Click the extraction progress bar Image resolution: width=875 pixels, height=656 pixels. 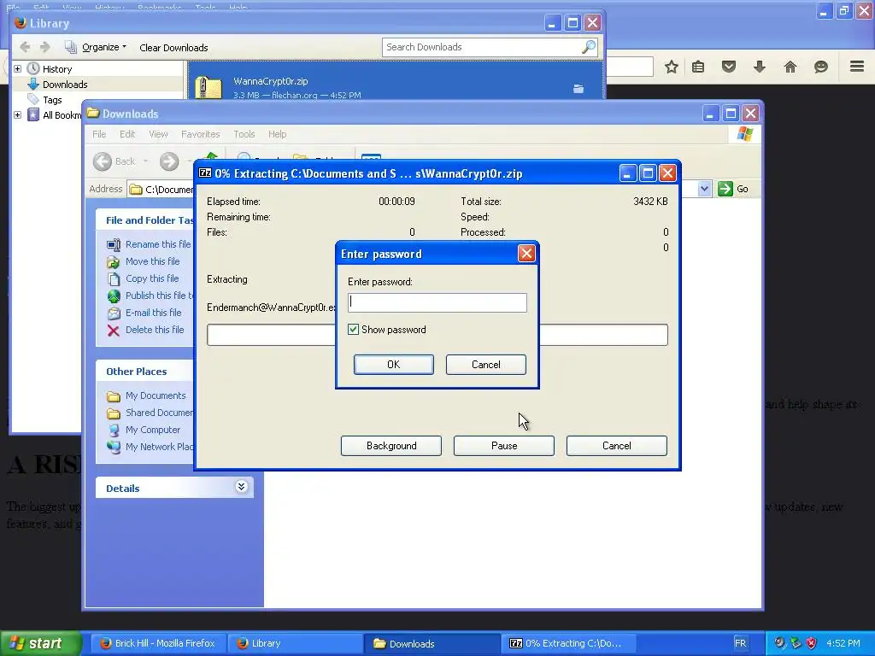click(437, 335)
